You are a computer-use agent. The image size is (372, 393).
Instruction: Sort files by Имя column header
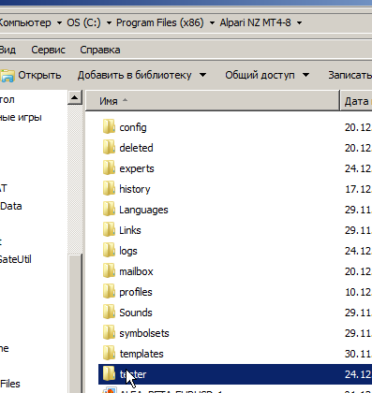pyautogui.click(x=213, y=101)
